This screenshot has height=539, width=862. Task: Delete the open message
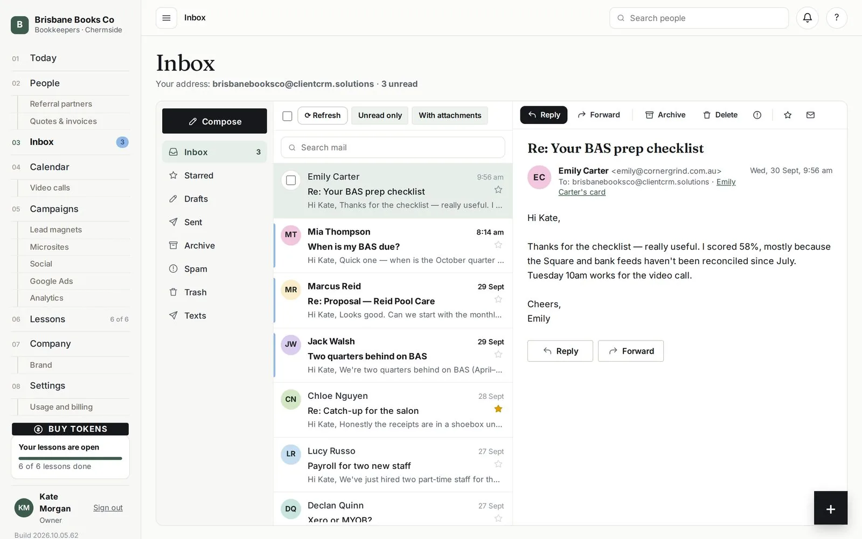(x=720, y=115)
